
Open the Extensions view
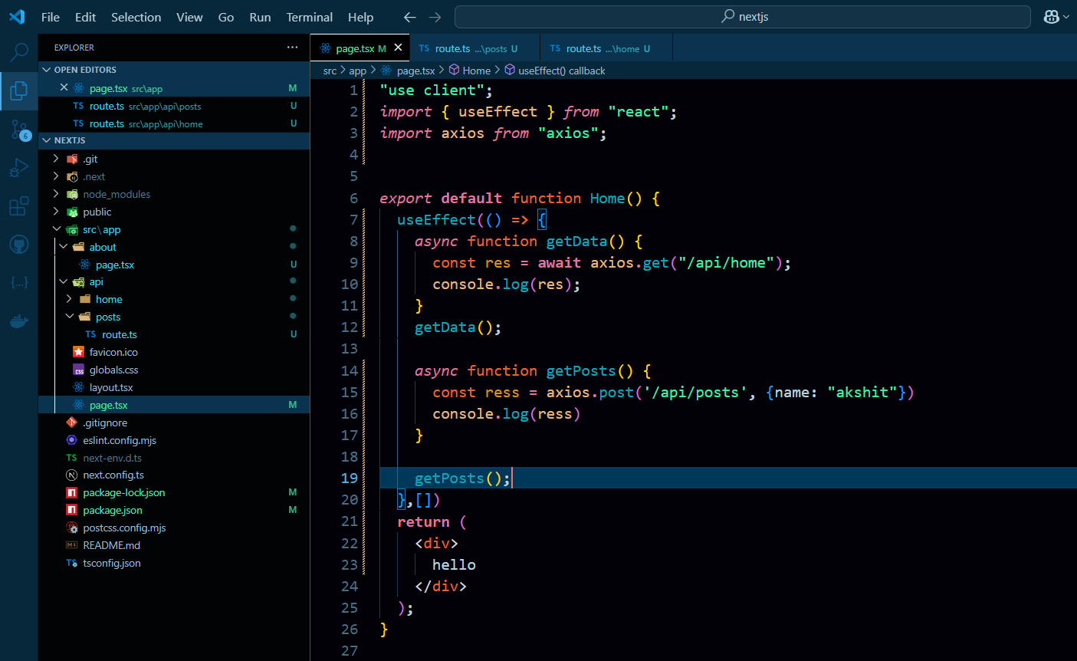(x=18, y=206)
